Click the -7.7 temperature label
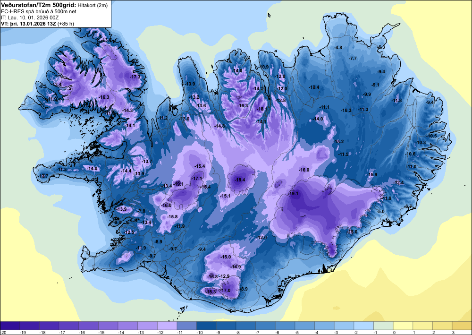The height and width of the screenshot is (335, 472). (x=353, y=58)
